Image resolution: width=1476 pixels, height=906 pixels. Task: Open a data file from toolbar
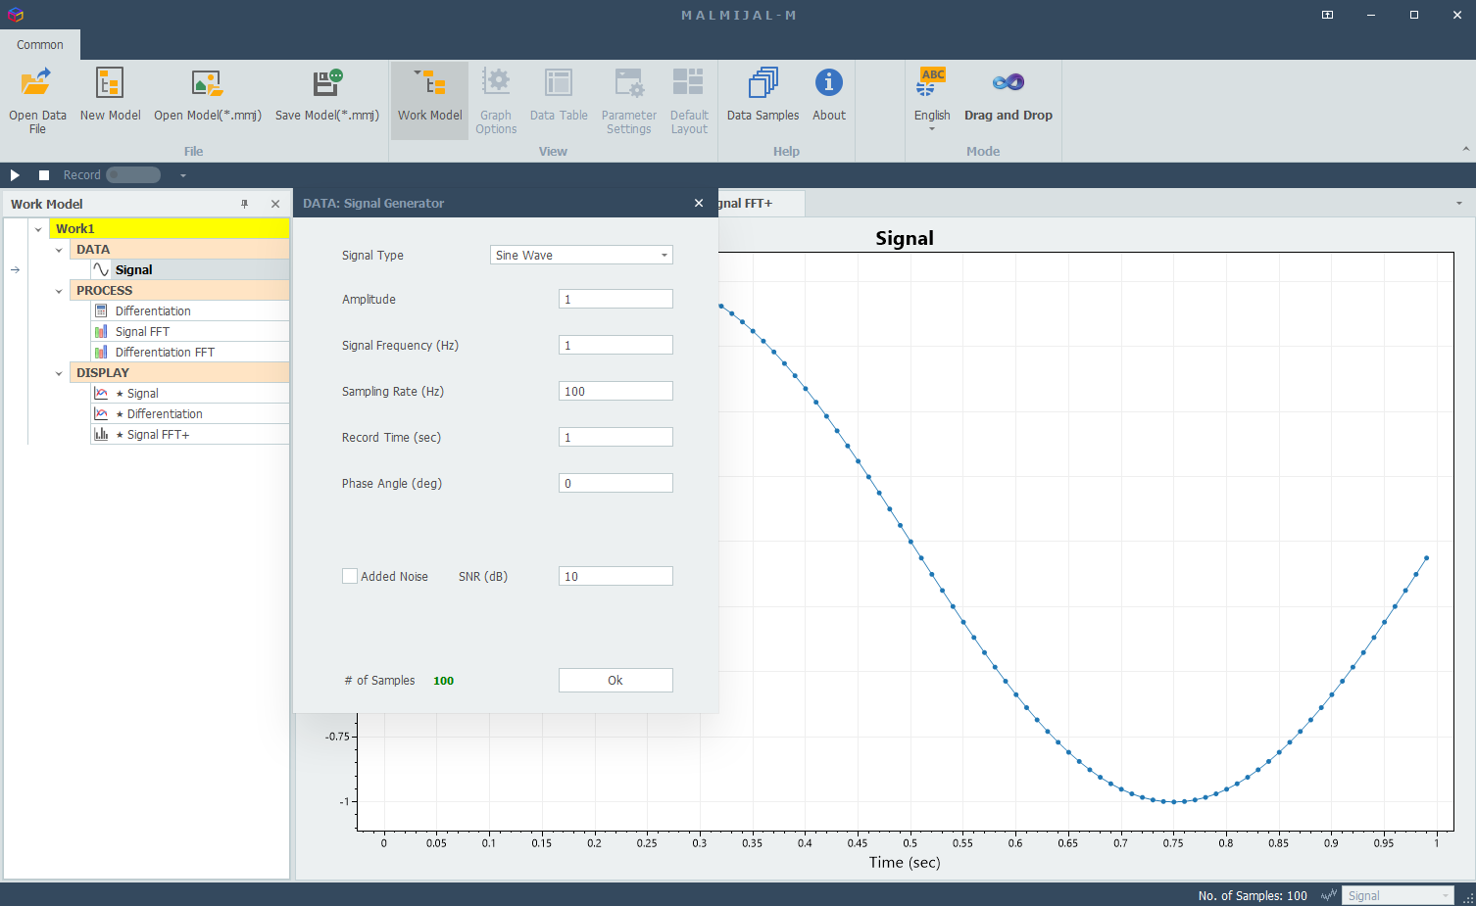coord(37,100)
